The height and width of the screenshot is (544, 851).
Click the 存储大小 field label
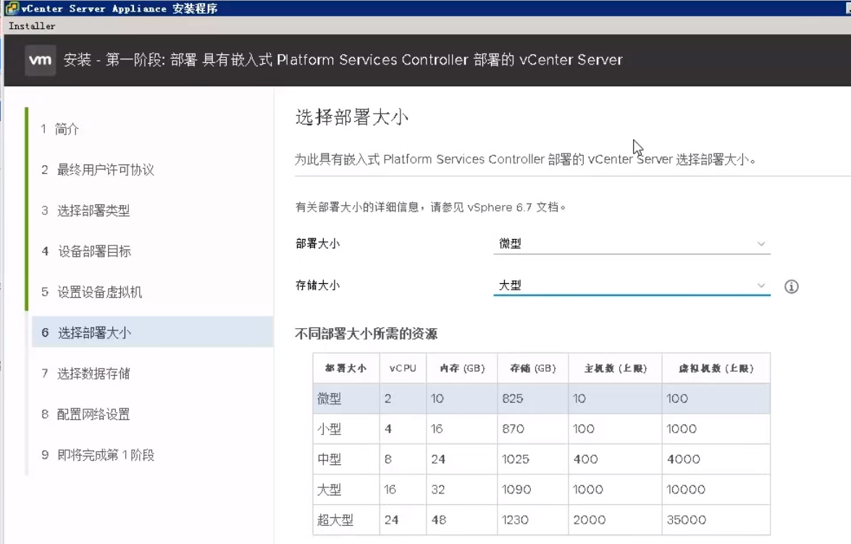[317, 285]
